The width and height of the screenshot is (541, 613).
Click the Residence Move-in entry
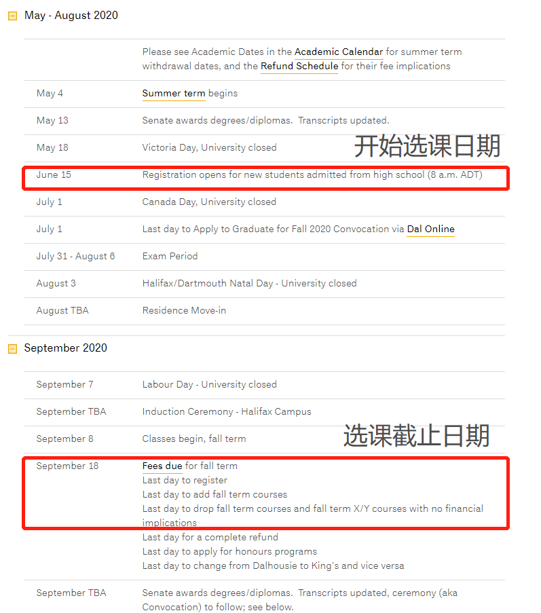tap(184, 311)
